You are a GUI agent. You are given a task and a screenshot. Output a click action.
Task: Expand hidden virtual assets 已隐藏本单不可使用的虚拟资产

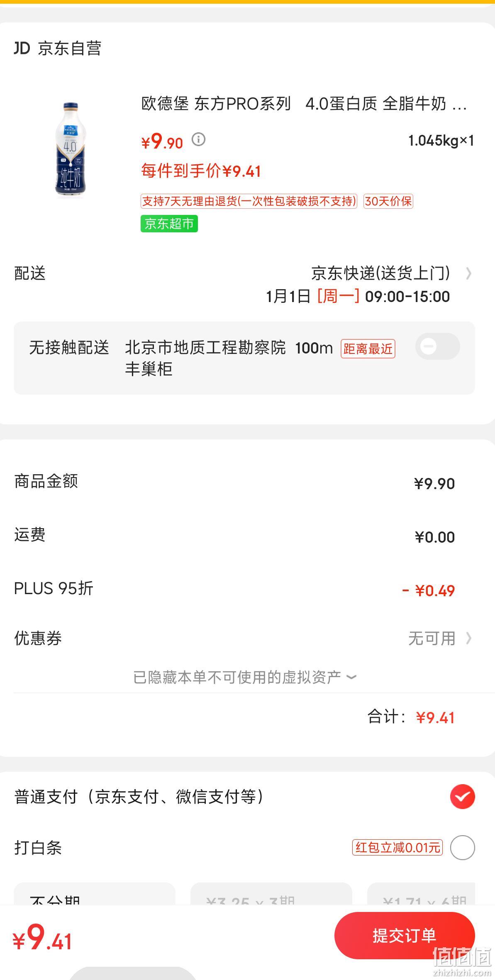tap(245, 677)
